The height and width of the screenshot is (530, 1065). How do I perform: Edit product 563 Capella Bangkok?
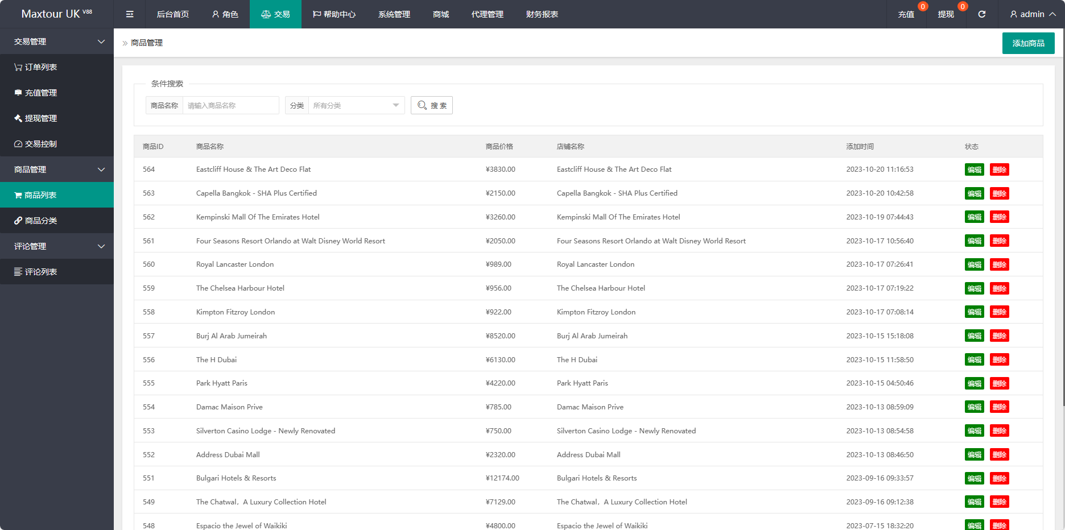(x=975, y=193)
